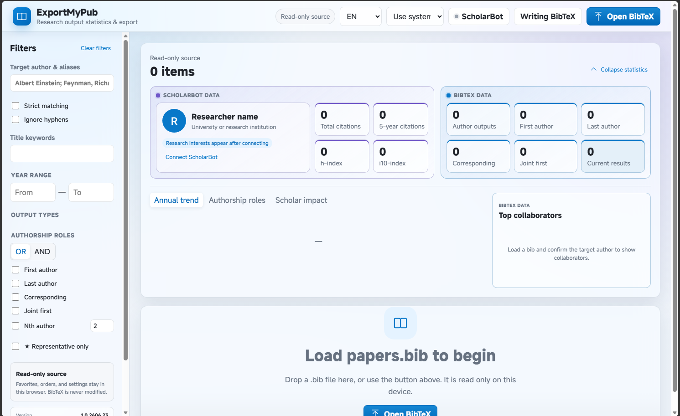The image size is (680, 416).
Task: Select the AND authorship roles toggle
Action: pyautogui.click(x=42, y=252)
